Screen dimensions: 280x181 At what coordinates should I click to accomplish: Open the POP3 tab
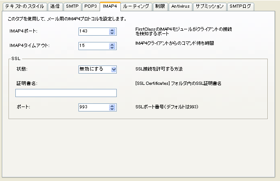tap(90, 7)
